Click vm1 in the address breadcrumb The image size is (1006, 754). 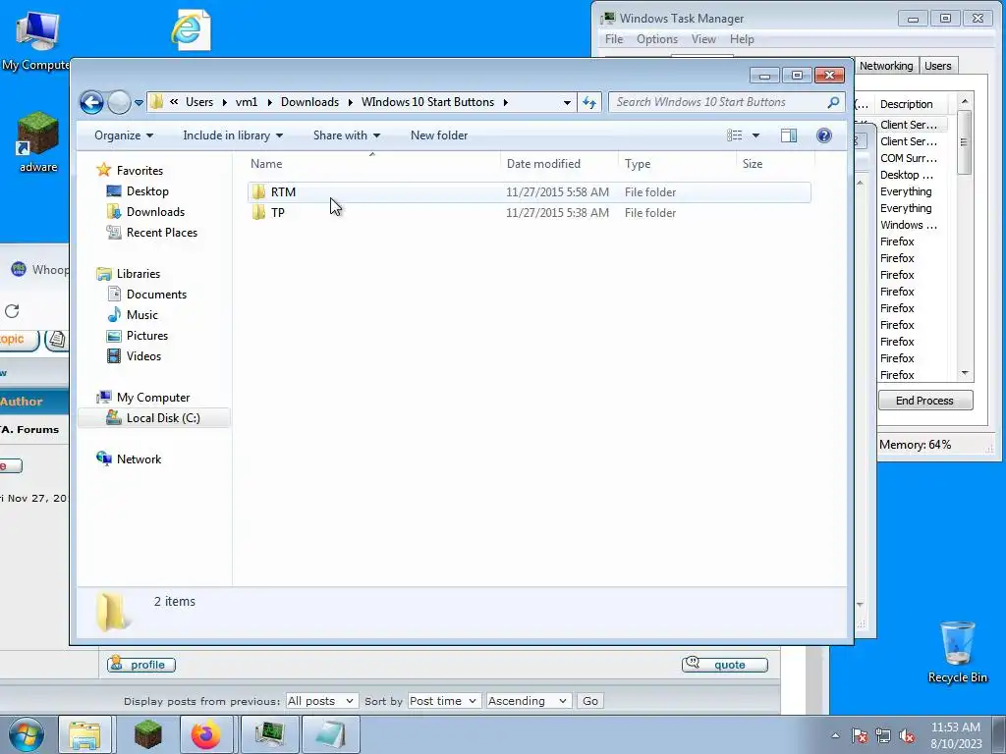247,102
